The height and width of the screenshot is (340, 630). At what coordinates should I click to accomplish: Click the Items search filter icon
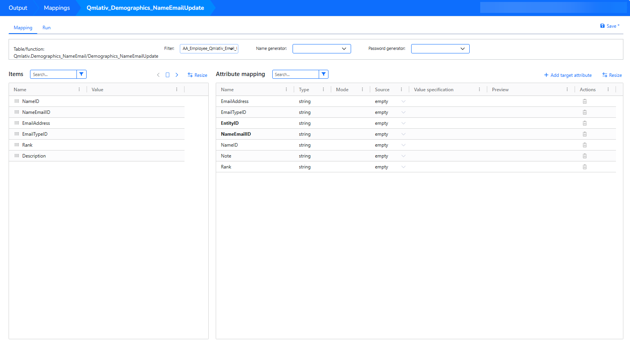(82, 74)
